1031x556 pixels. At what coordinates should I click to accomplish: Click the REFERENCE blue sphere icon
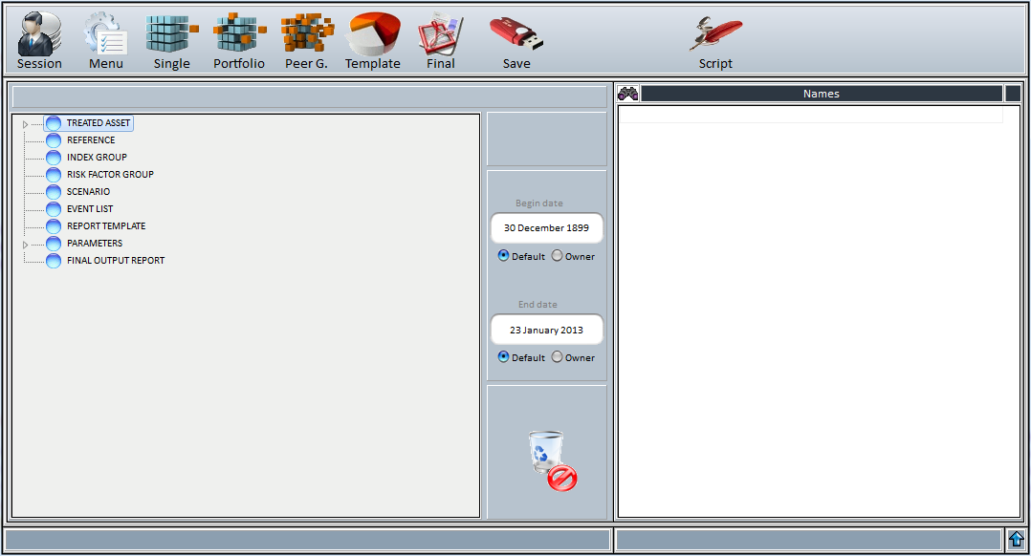pos(54,139)
